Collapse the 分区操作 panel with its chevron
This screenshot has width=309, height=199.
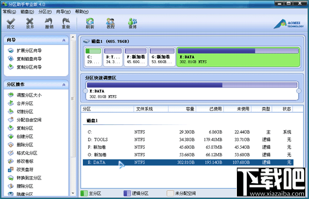coord(64,85)
